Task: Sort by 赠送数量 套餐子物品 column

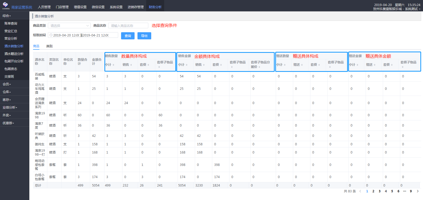Action: 330,67
